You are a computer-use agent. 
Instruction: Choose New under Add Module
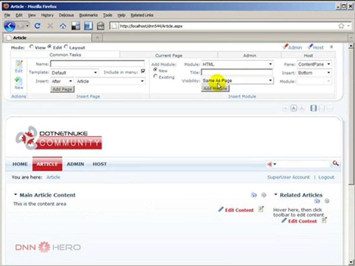tap(155, 70)
